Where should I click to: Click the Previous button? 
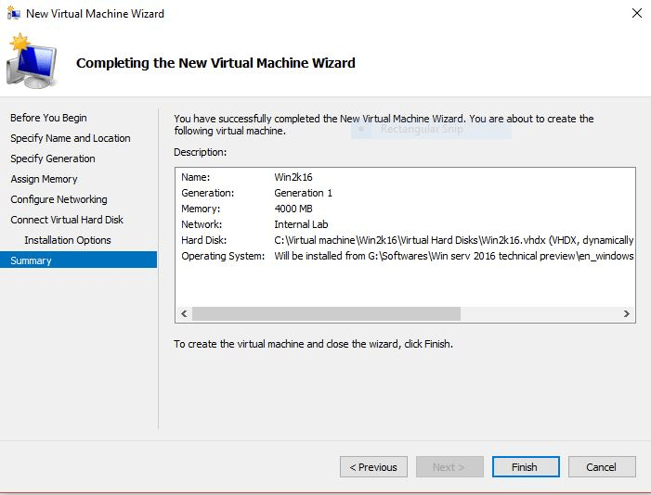pos(373,467)
